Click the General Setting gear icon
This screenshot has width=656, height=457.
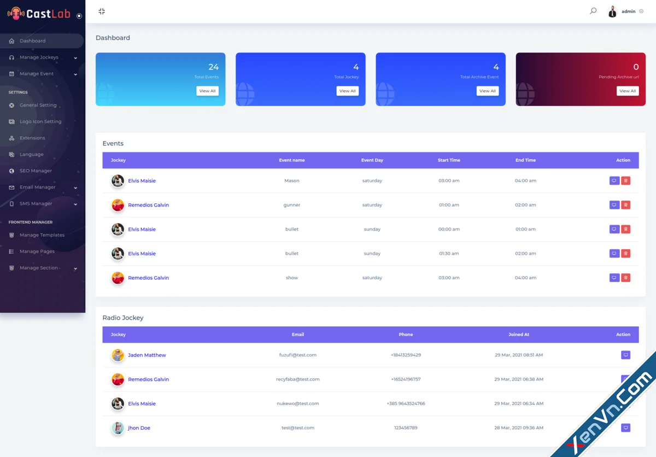(x=11, y=105)
